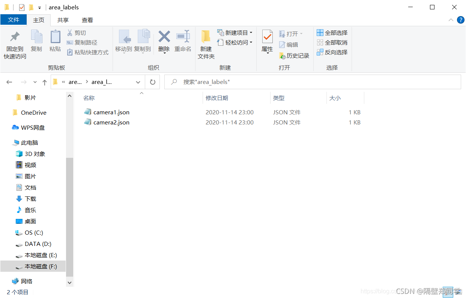Open the File (文件) menu

coord(14,20)
